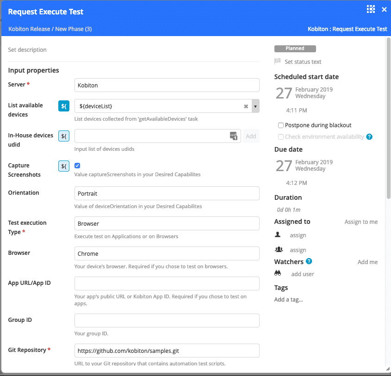Click the Assign to me link
This screenshot has height=376, width=391.
pos(361,222)
